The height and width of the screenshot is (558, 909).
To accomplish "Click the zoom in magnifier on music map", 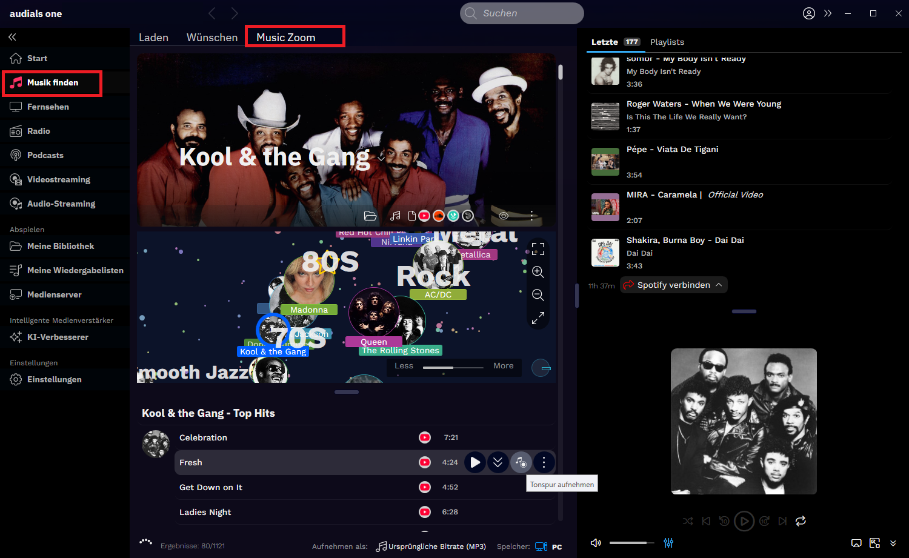I will 538,272.
